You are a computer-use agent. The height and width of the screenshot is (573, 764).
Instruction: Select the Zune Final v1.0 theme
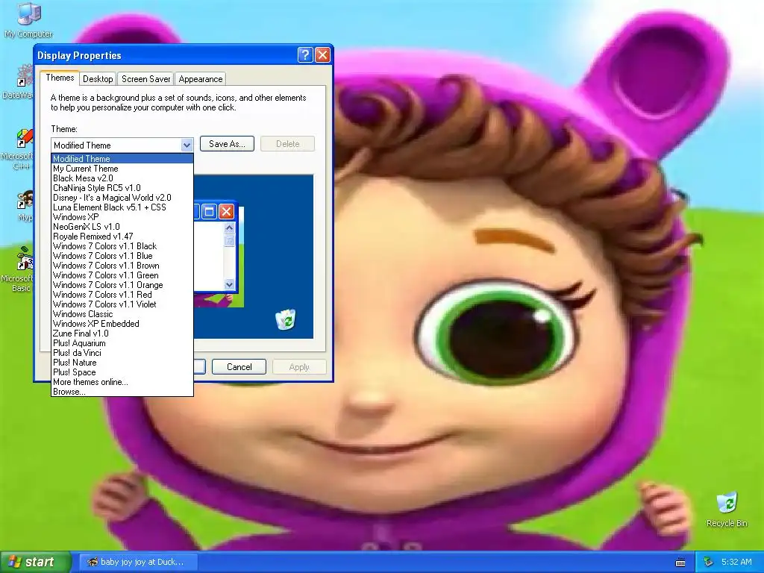(122, 334)
